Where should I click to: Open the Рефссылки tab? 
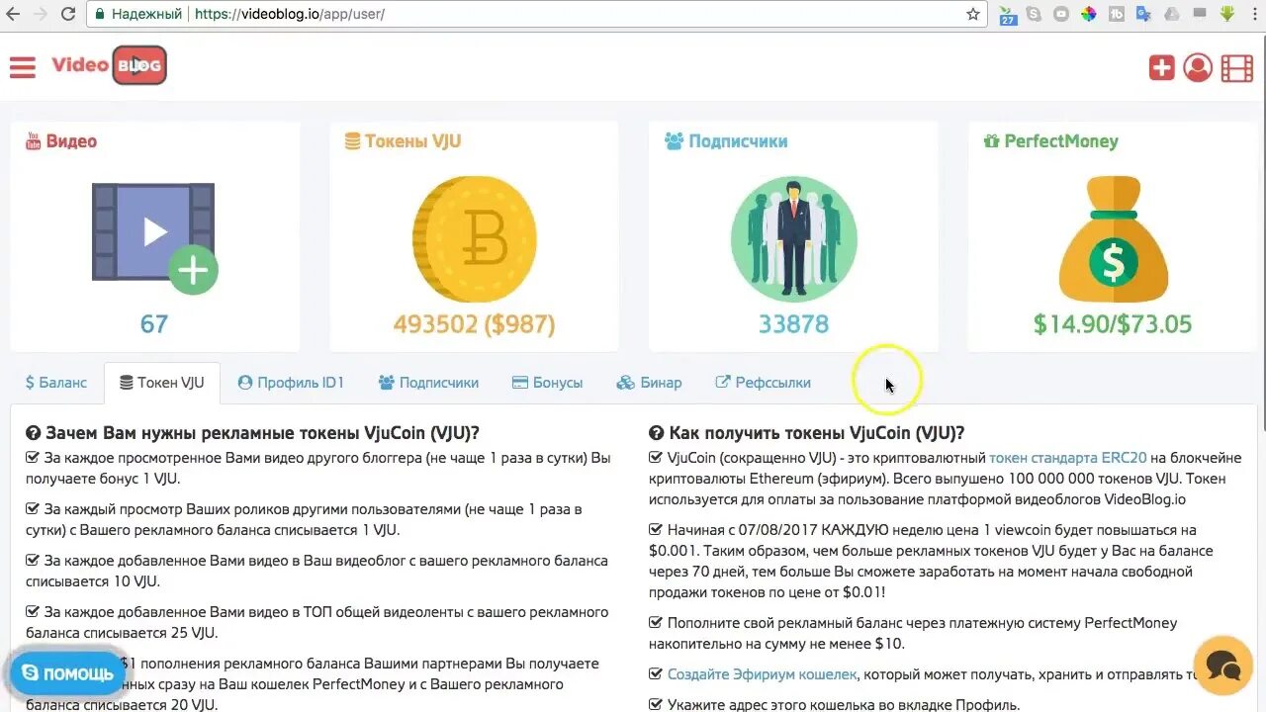[x=763, y=383]
